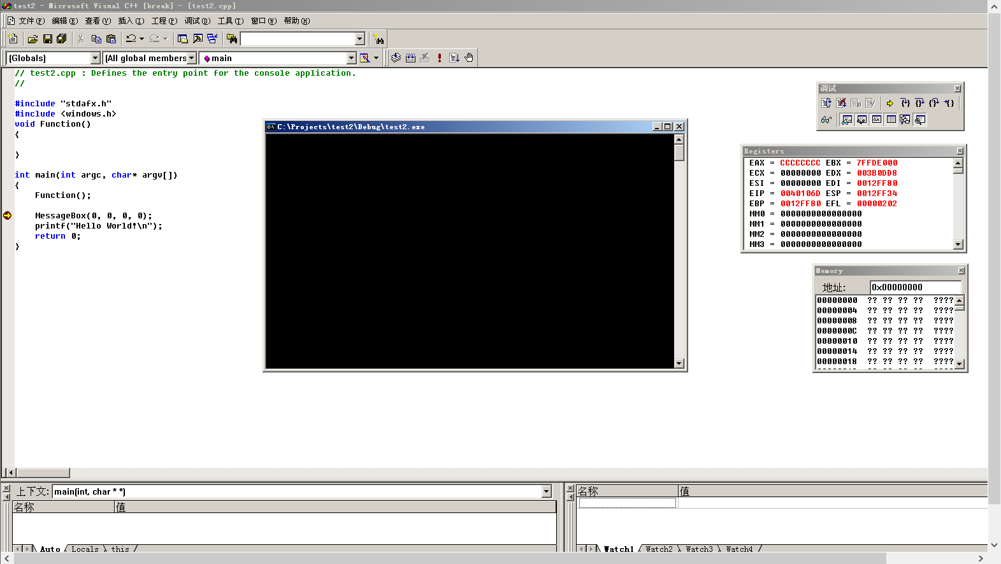1001x564 pixels.
Task: Expand the main function dropdown
Action: point(351,58)
